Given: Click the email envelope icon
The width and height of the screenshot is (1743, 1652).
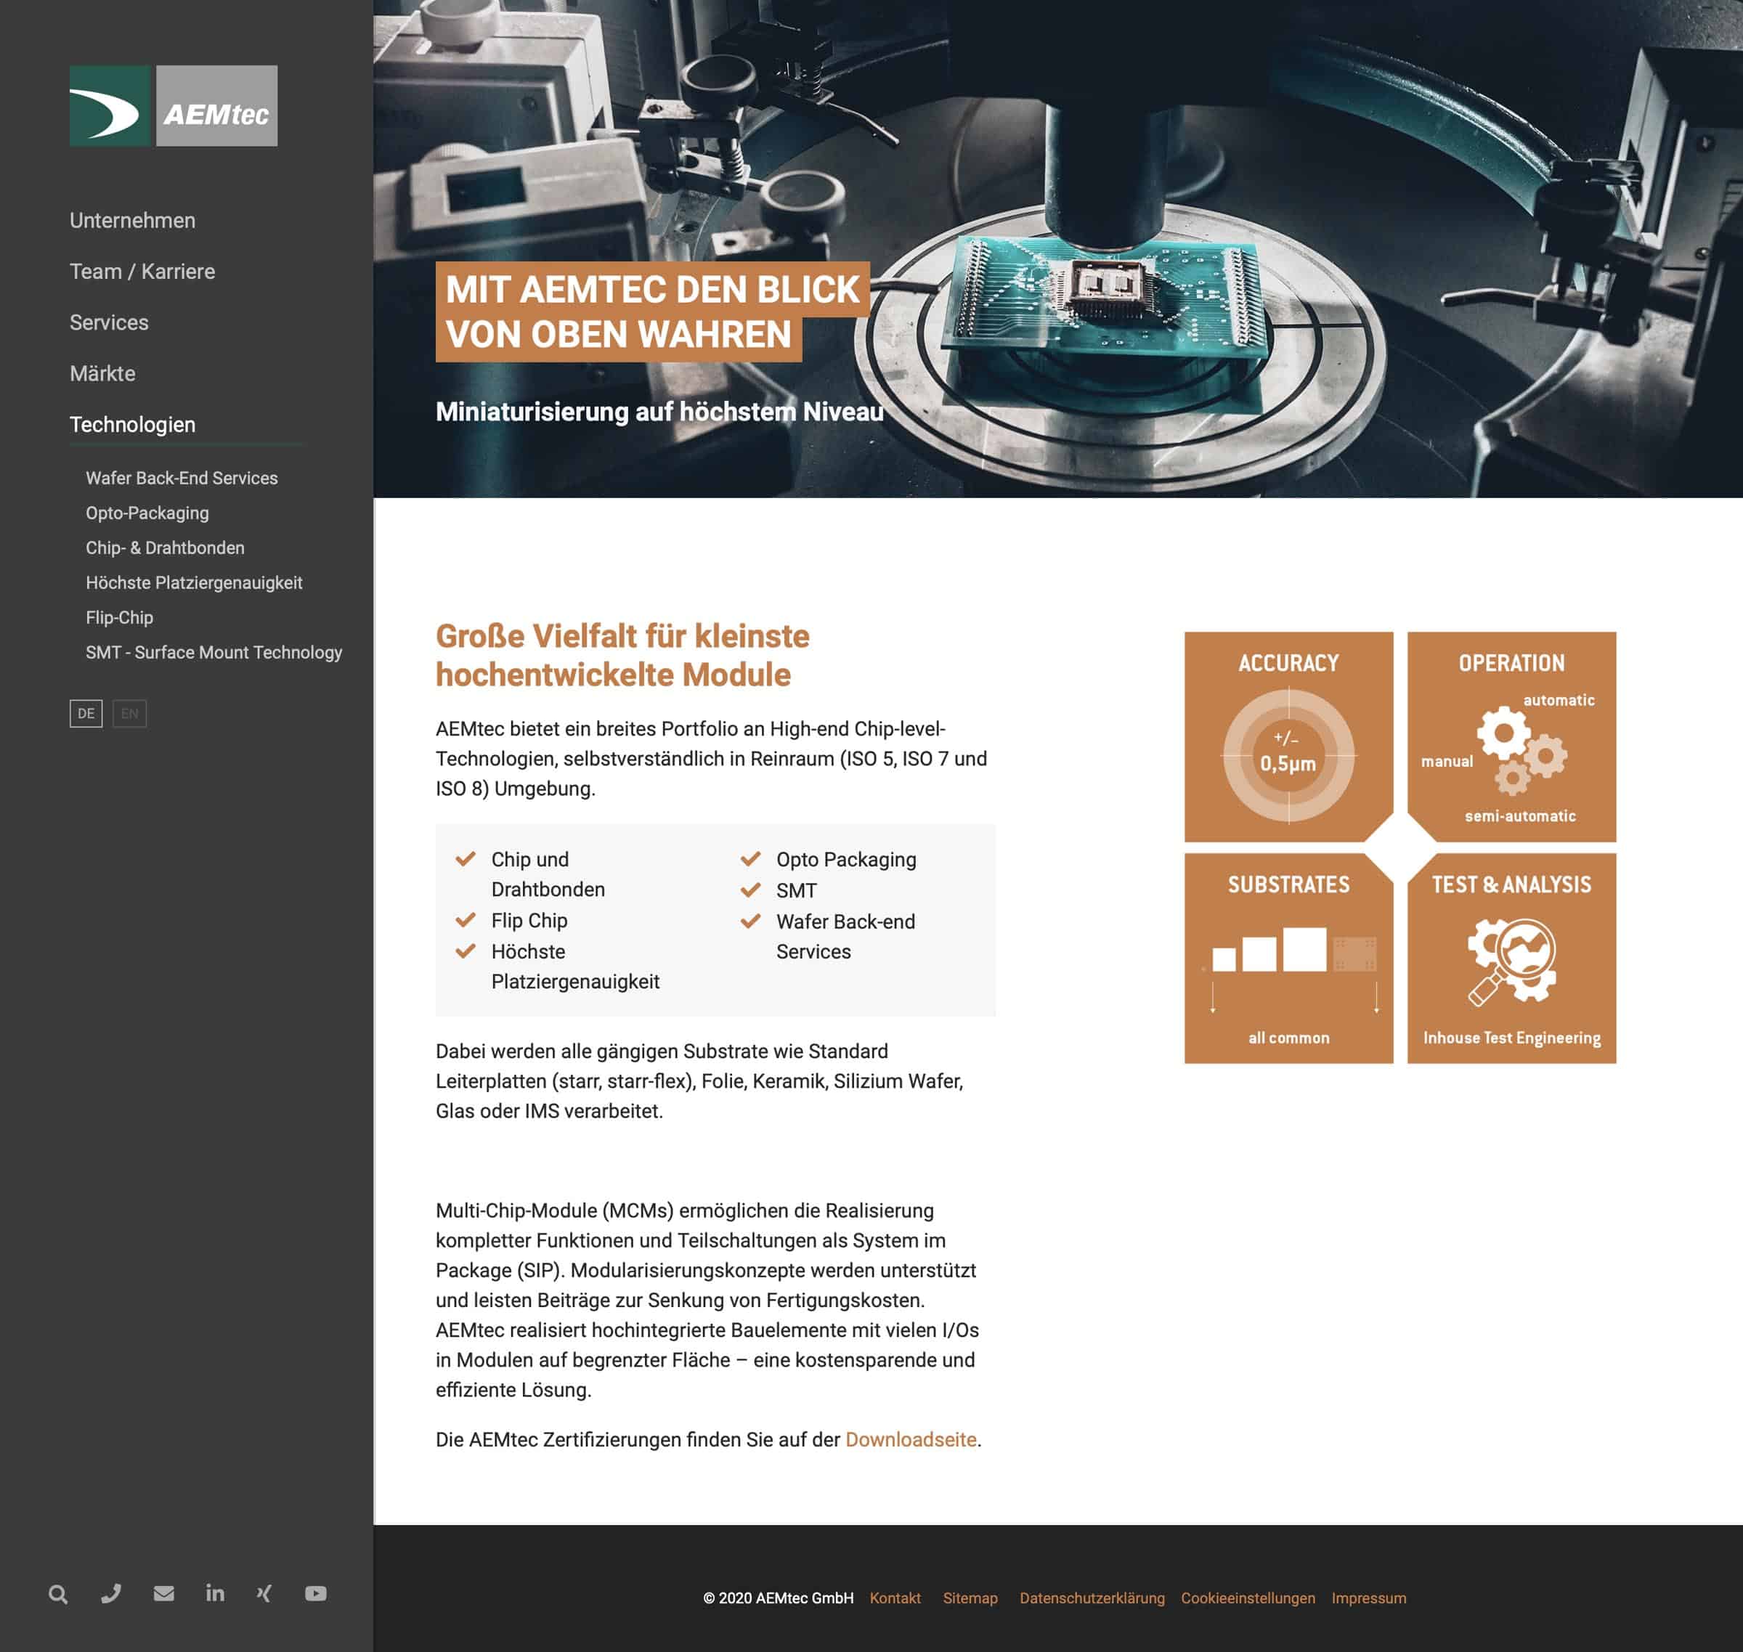Looking at the screenshot, I should click(164, 1593).
